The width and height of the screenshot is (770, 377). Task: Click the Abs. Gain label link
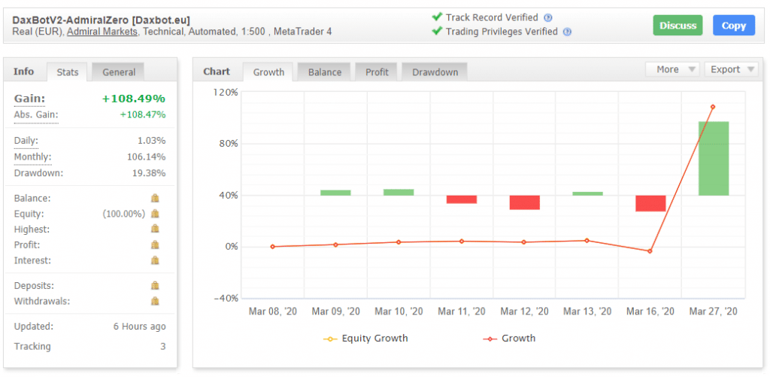pos(36,115)
